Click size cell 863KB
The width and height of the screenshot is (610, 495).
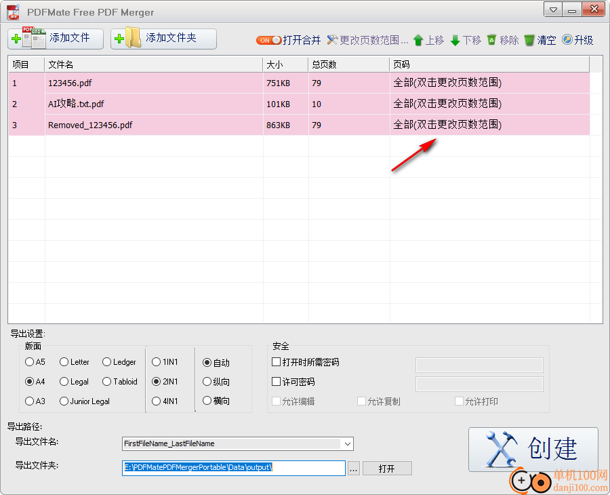[x=286, y=125]
